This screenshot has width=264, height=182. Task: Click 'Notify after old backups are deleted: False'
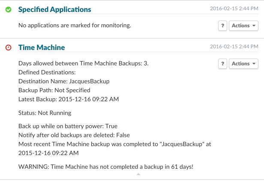[x=74, y=135]
